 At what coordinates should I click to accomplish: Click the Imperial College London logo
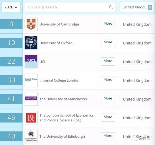(x=31, y=80)
